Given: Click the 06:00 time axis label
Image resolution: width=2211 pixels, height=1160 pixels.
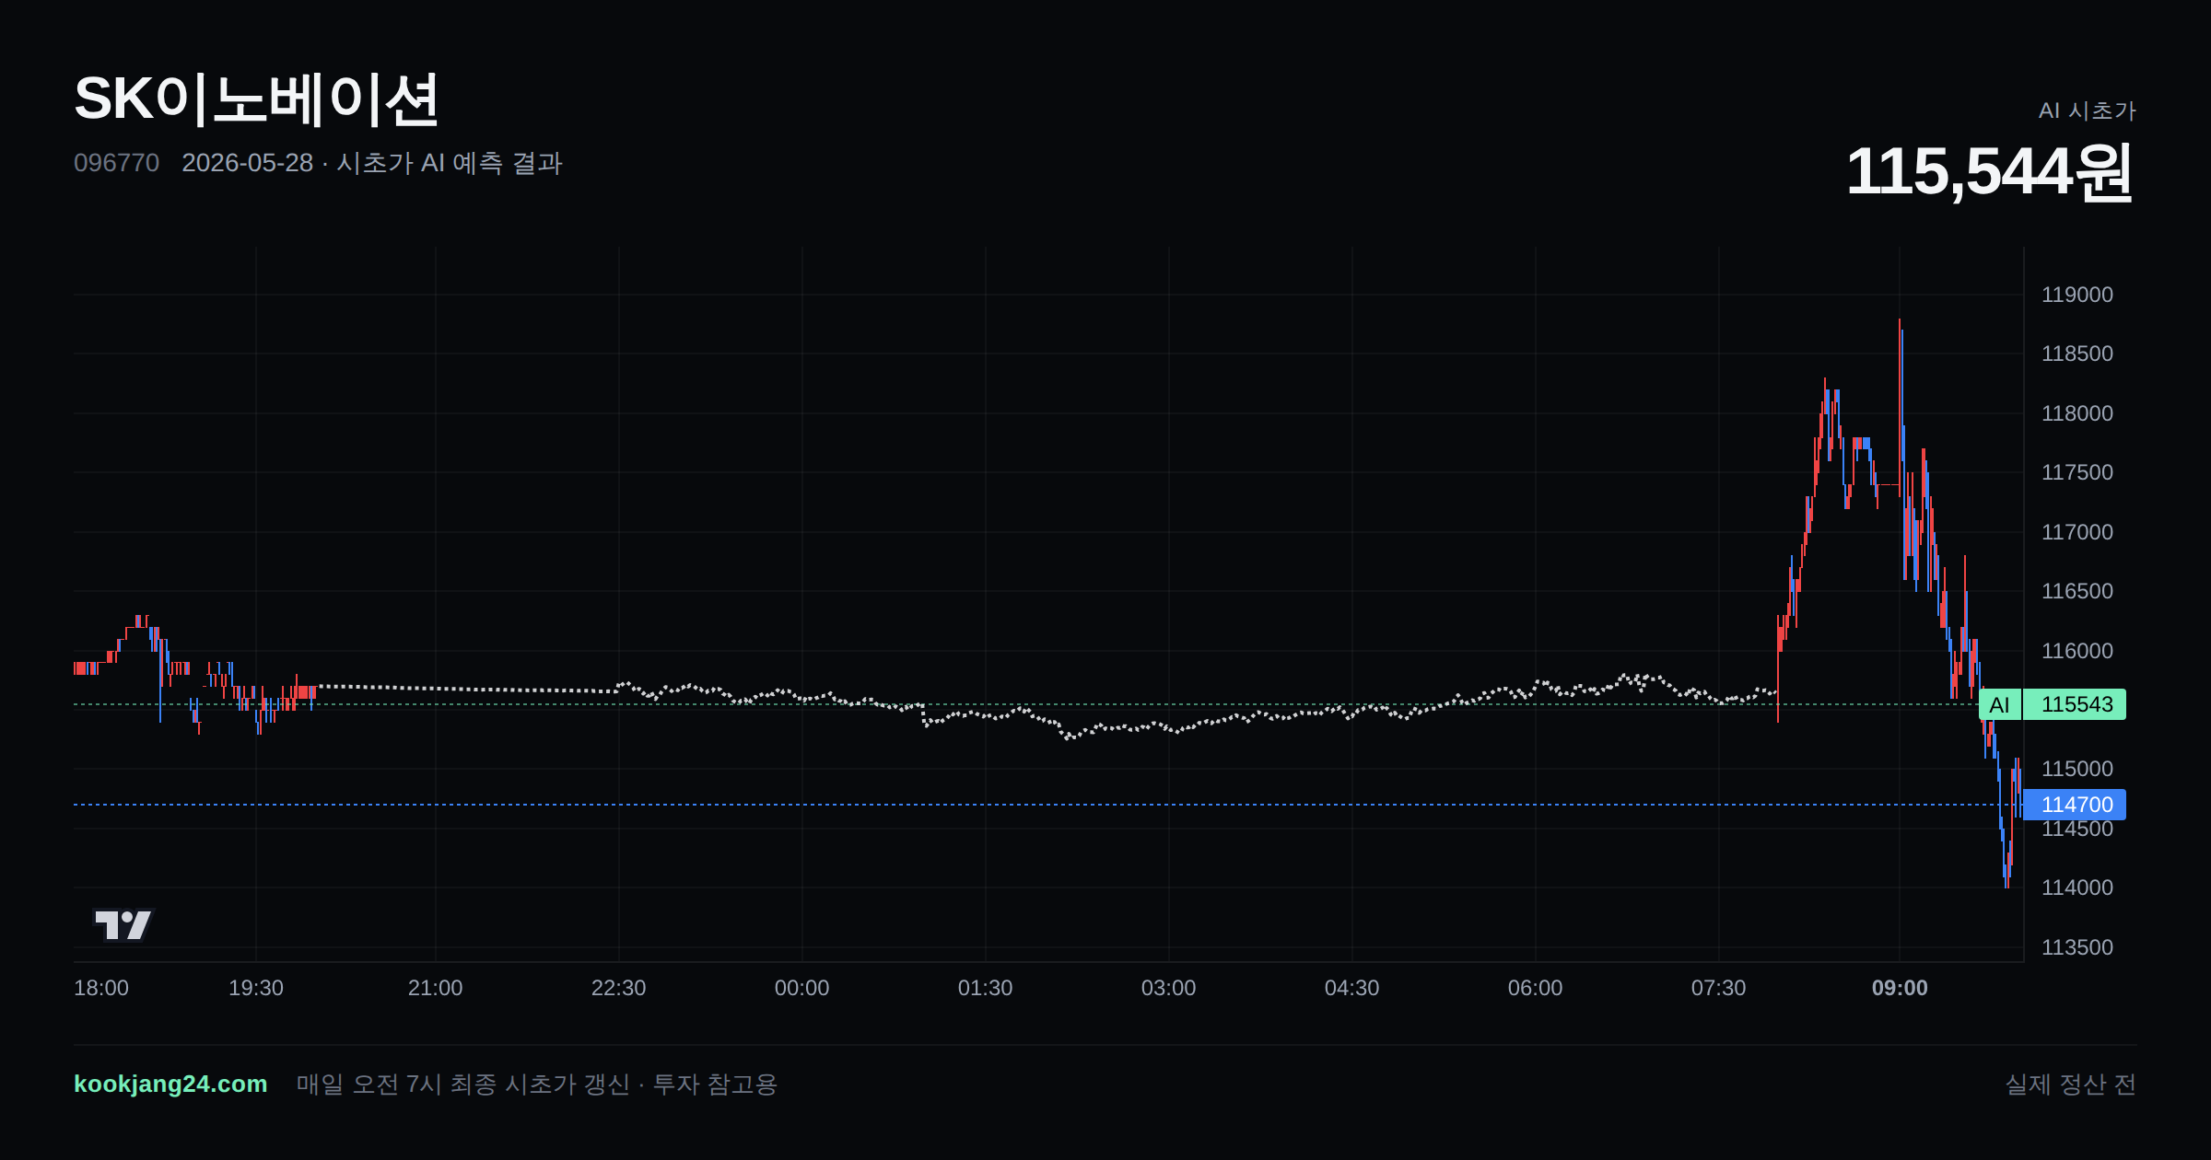Looking at the screenshot, I should [1536, 988].
